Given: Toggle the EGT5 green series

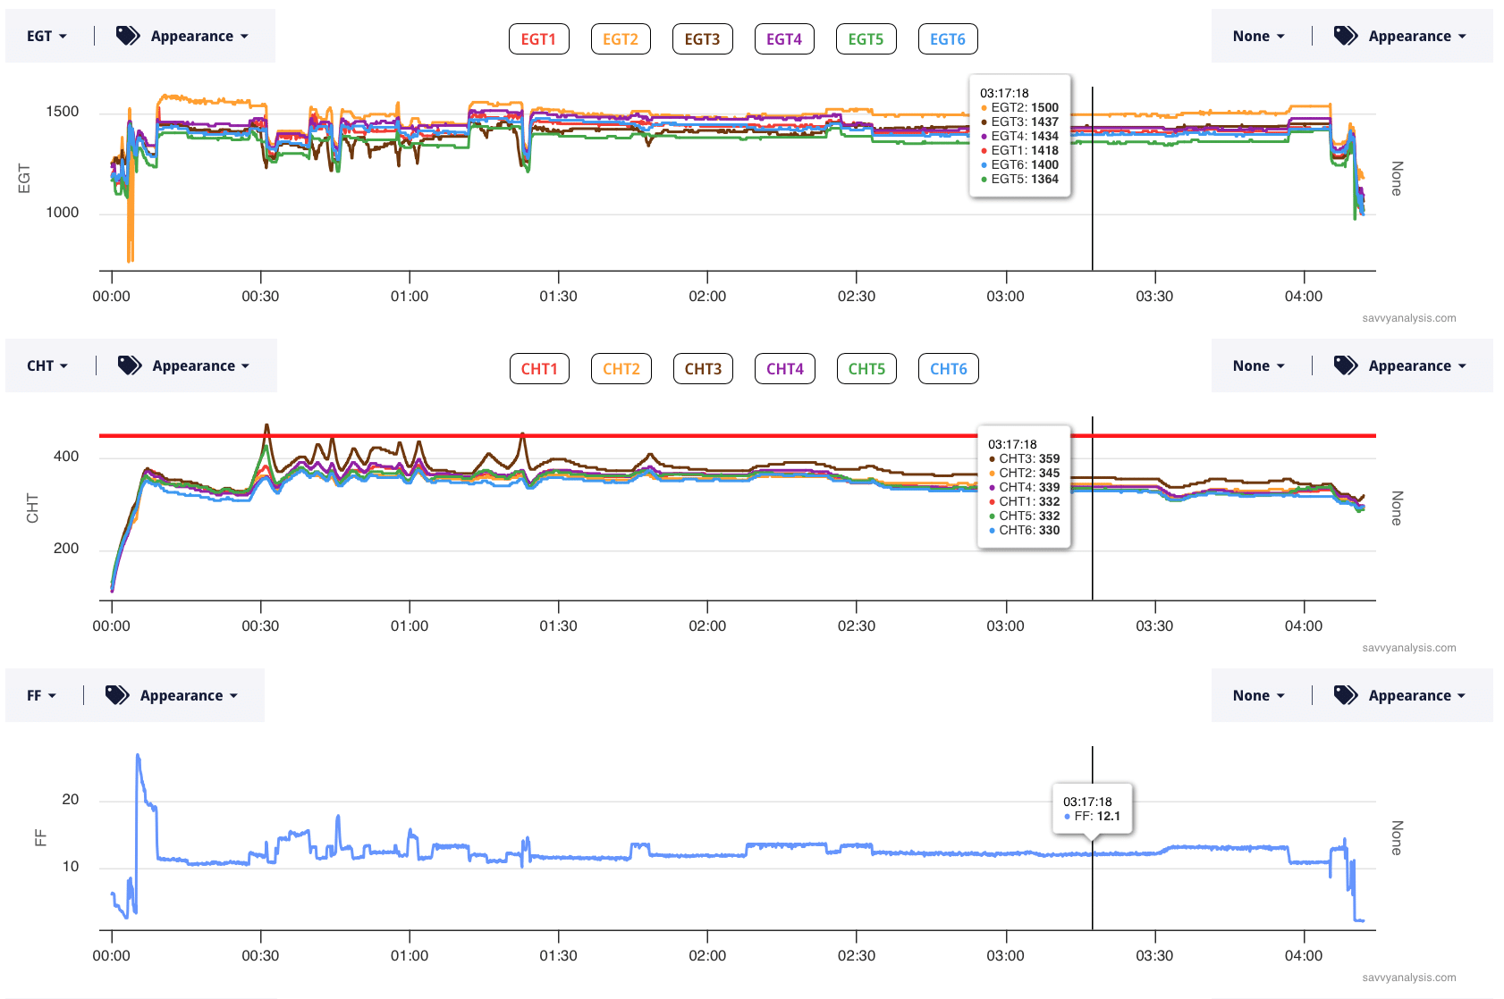Looking at the screenshot, I should coord(866,39).
